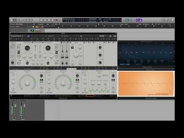Click oscillator 1 wavetable position knob
184x138 pixels.
tap(27, 48)
